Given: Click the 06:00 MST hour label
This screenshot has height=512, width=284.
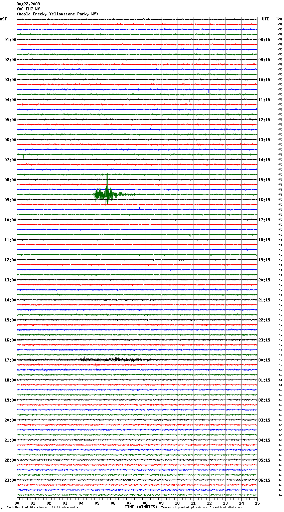Looking at the screenshot, I should (10, 140).
